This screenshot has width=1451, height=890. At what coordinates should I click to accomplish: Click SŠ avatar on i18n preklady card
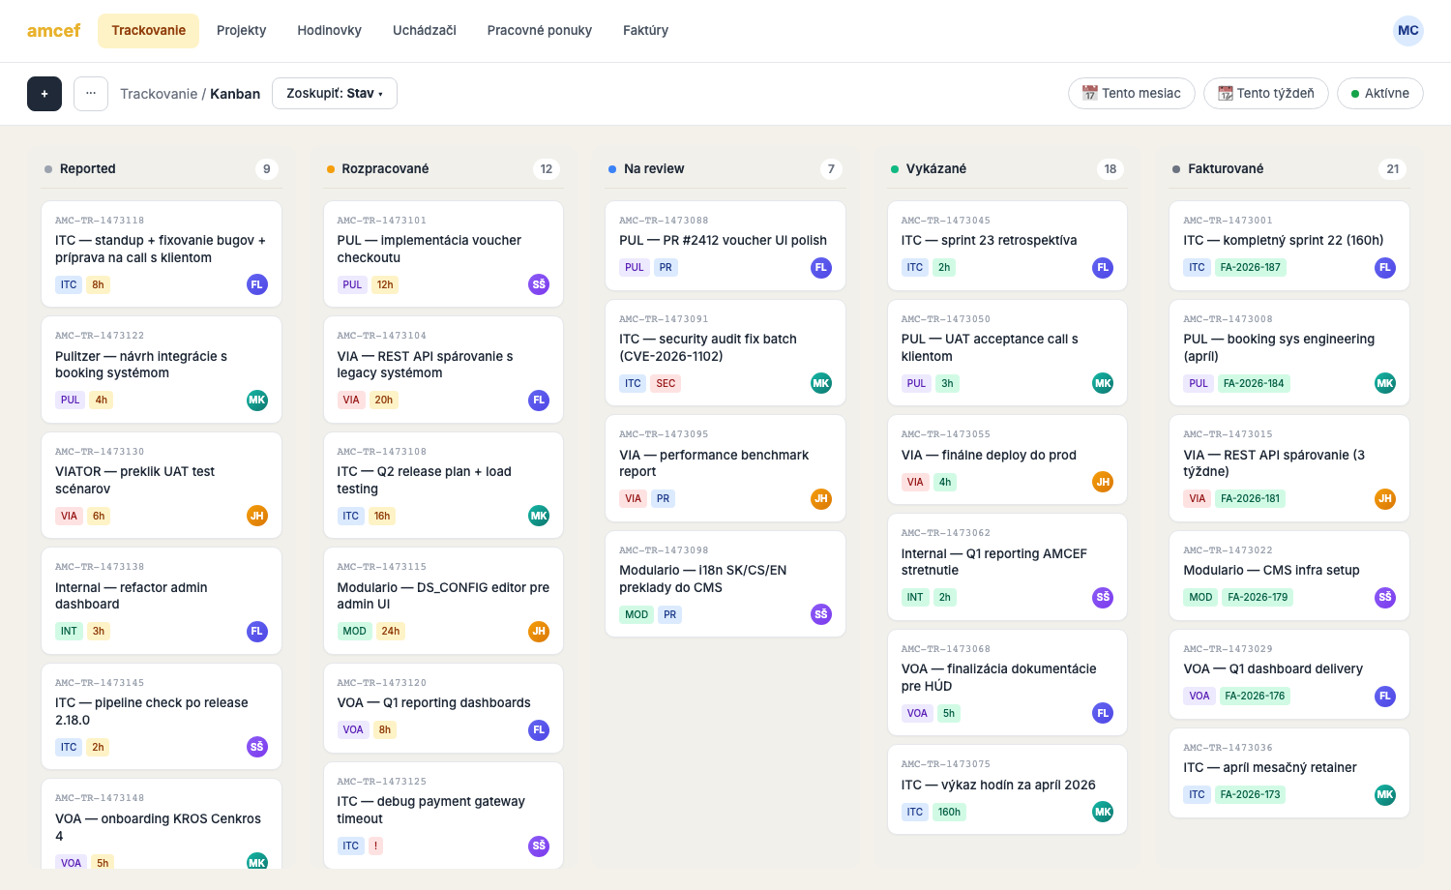pyautogui.click(x=821, y=614)
